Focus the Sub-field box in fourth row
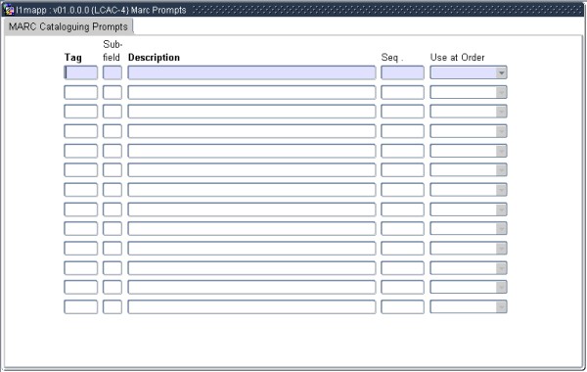 [x=113, y=131]
